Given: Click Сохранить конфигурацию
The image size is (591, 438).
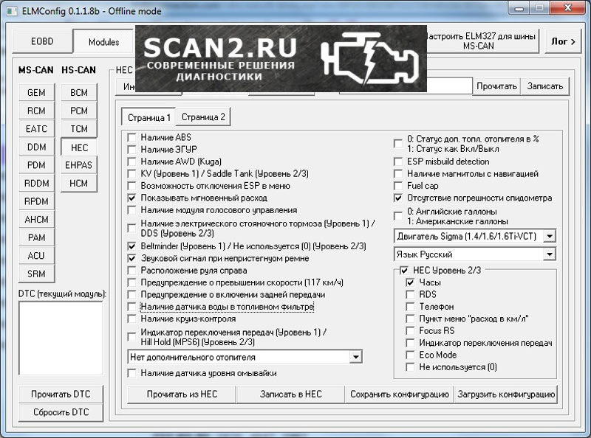Looking at the screenshot, I should pyautogui.click(x=400, y=394).
